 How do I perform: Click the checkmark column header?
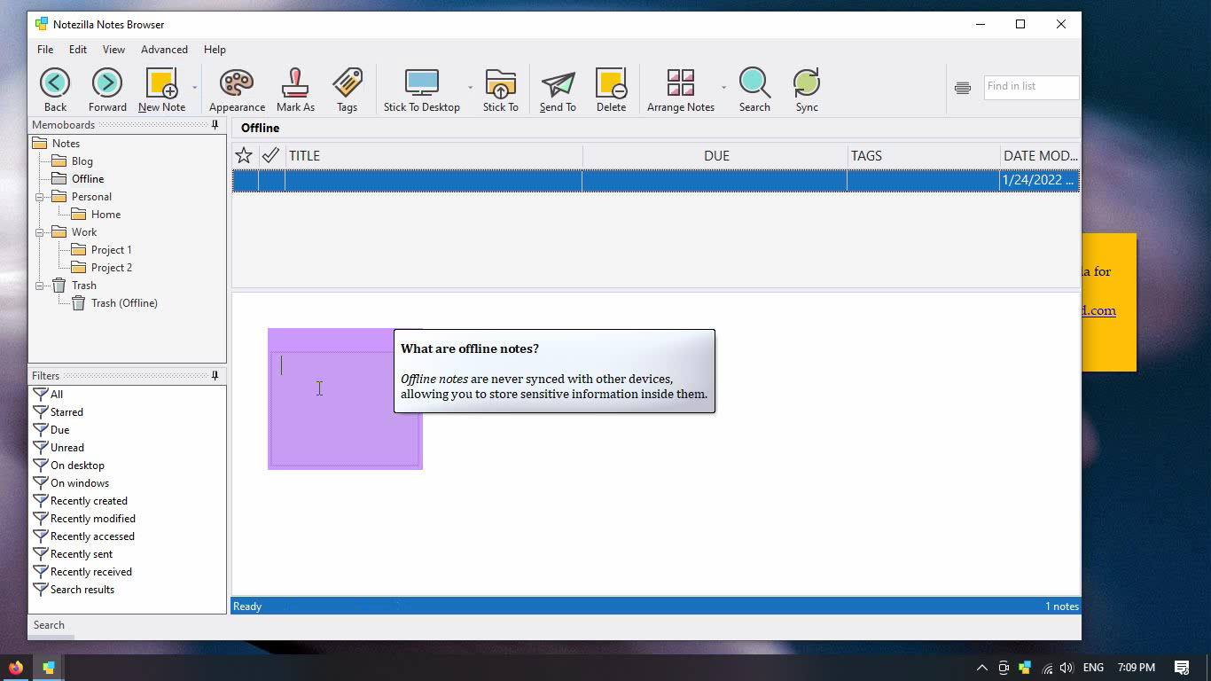271,155
